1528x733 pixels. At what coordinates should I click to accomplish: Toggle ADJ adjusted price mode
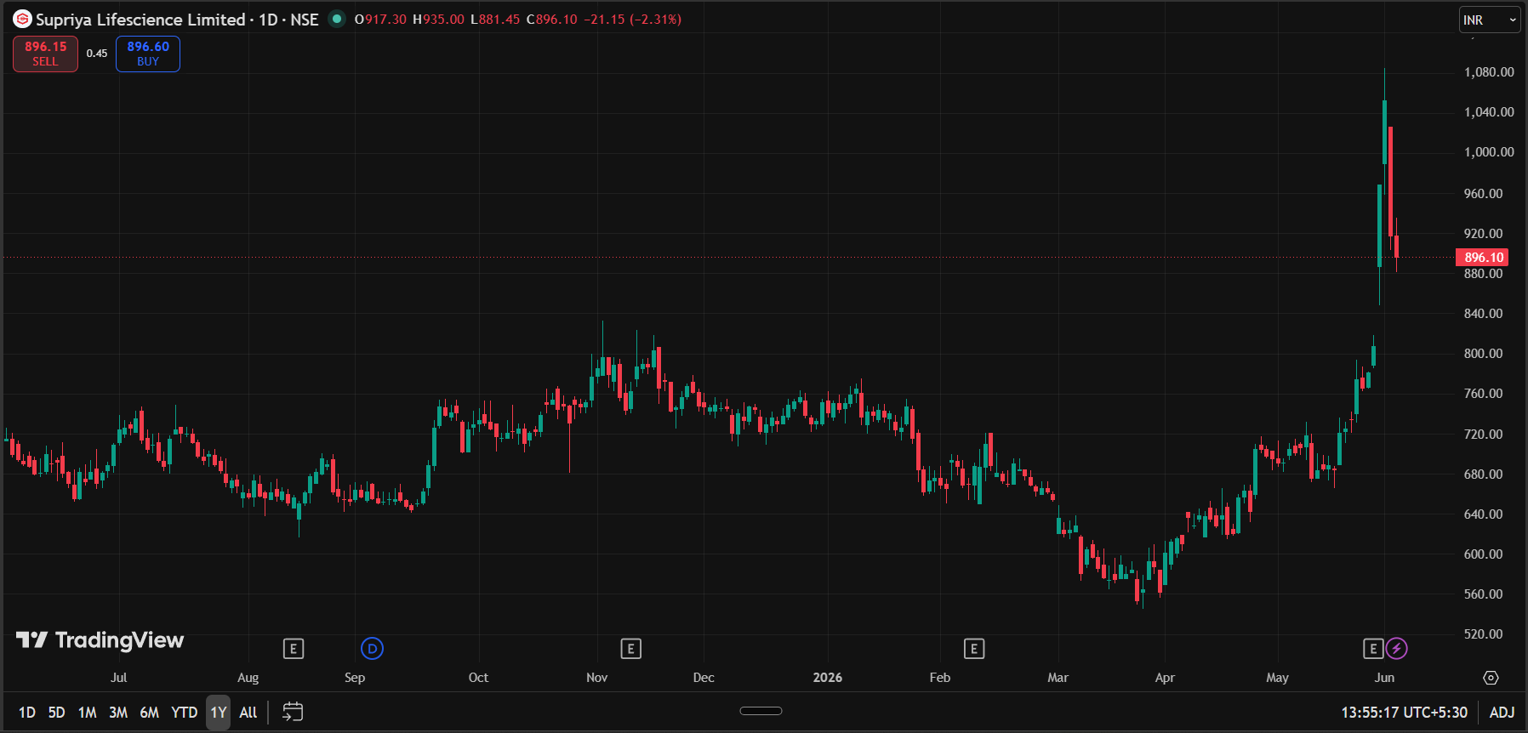[x=1502, y=713]
